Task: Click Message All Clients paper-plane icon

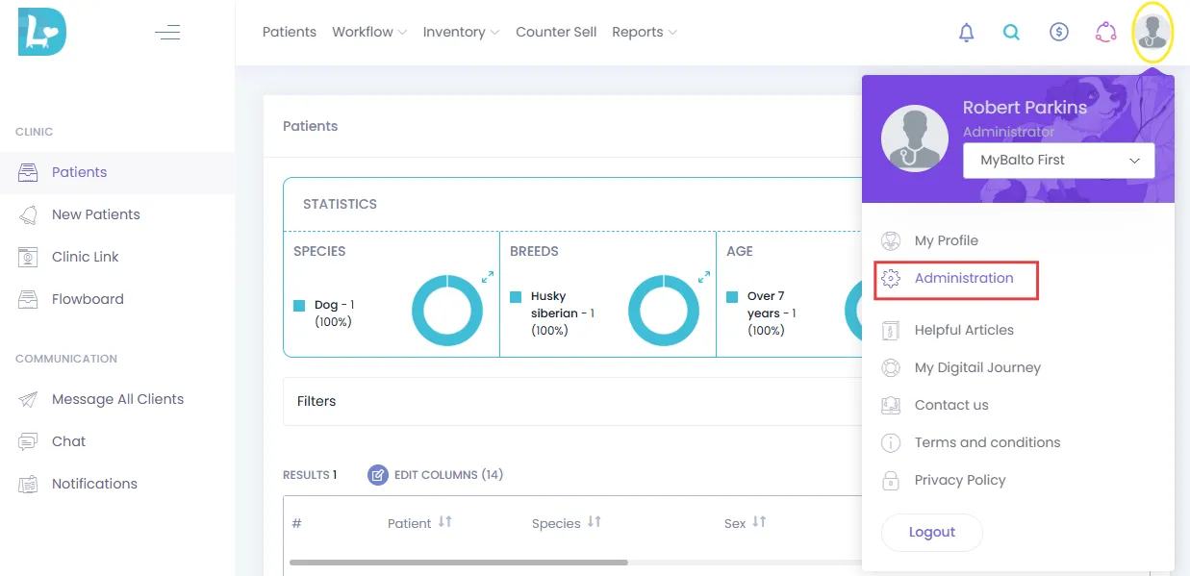Action: click(x=28, y=399)
